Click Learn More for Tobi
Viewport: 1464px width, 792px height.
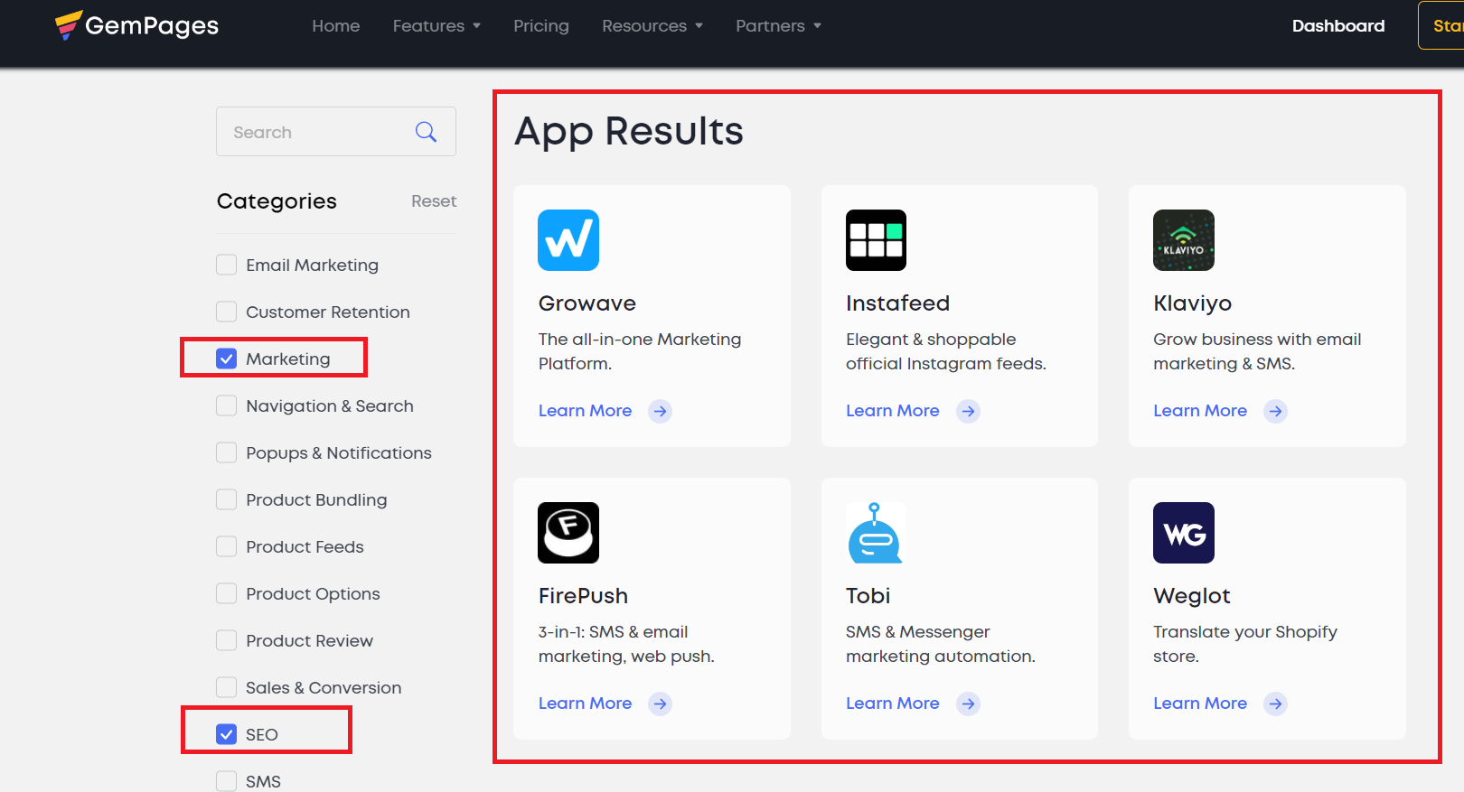pos(893,703)
